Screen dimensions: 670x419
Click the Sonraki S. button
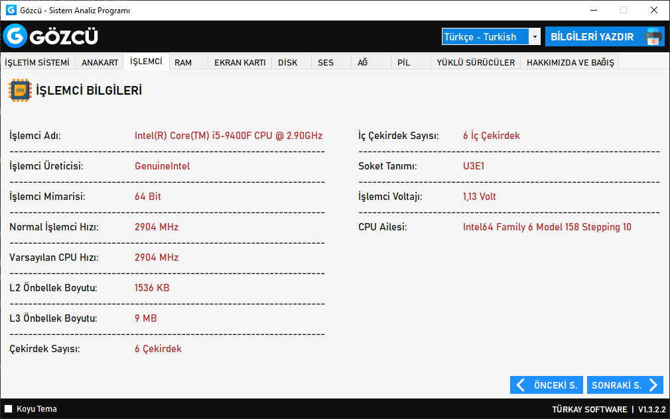625,385
